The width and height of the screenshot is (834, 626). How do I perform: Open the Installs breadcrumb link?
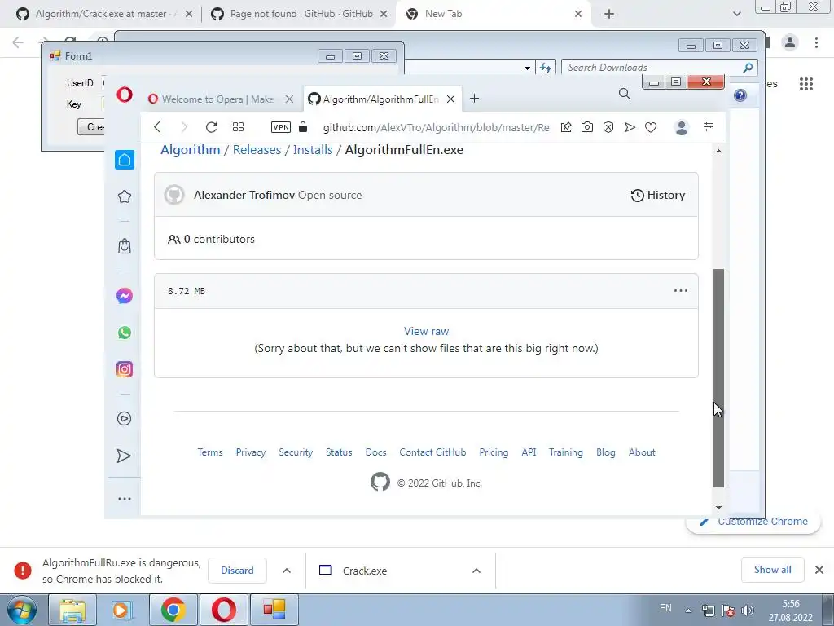point(313,150)
